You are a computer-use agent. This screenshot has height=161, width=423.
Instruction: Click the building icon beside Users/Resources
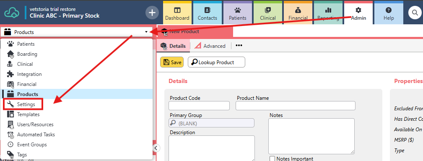[10, 125]
